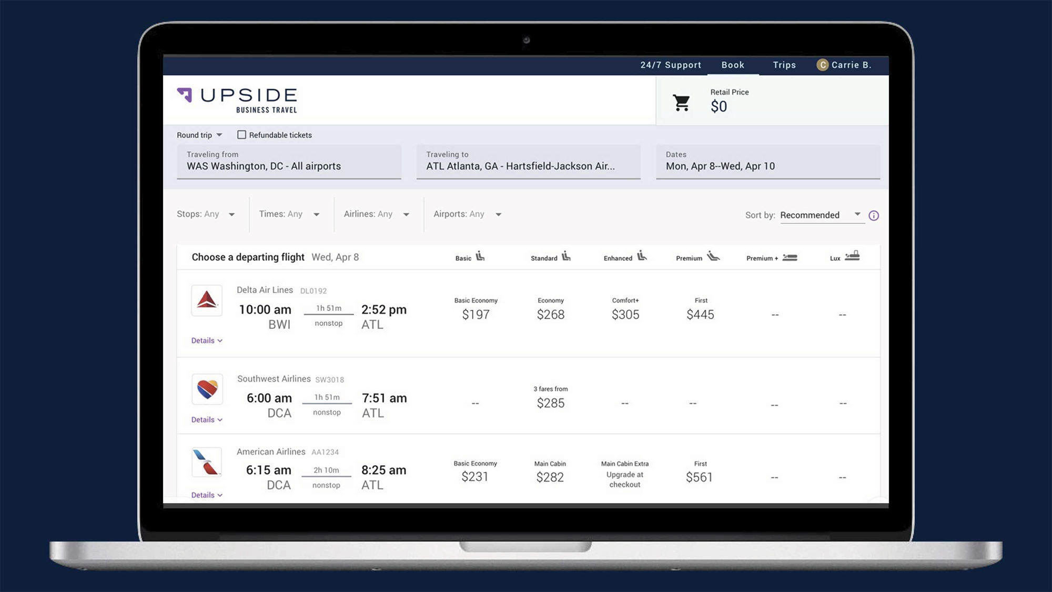Click the American 2h 10m duration

point(326,470)
